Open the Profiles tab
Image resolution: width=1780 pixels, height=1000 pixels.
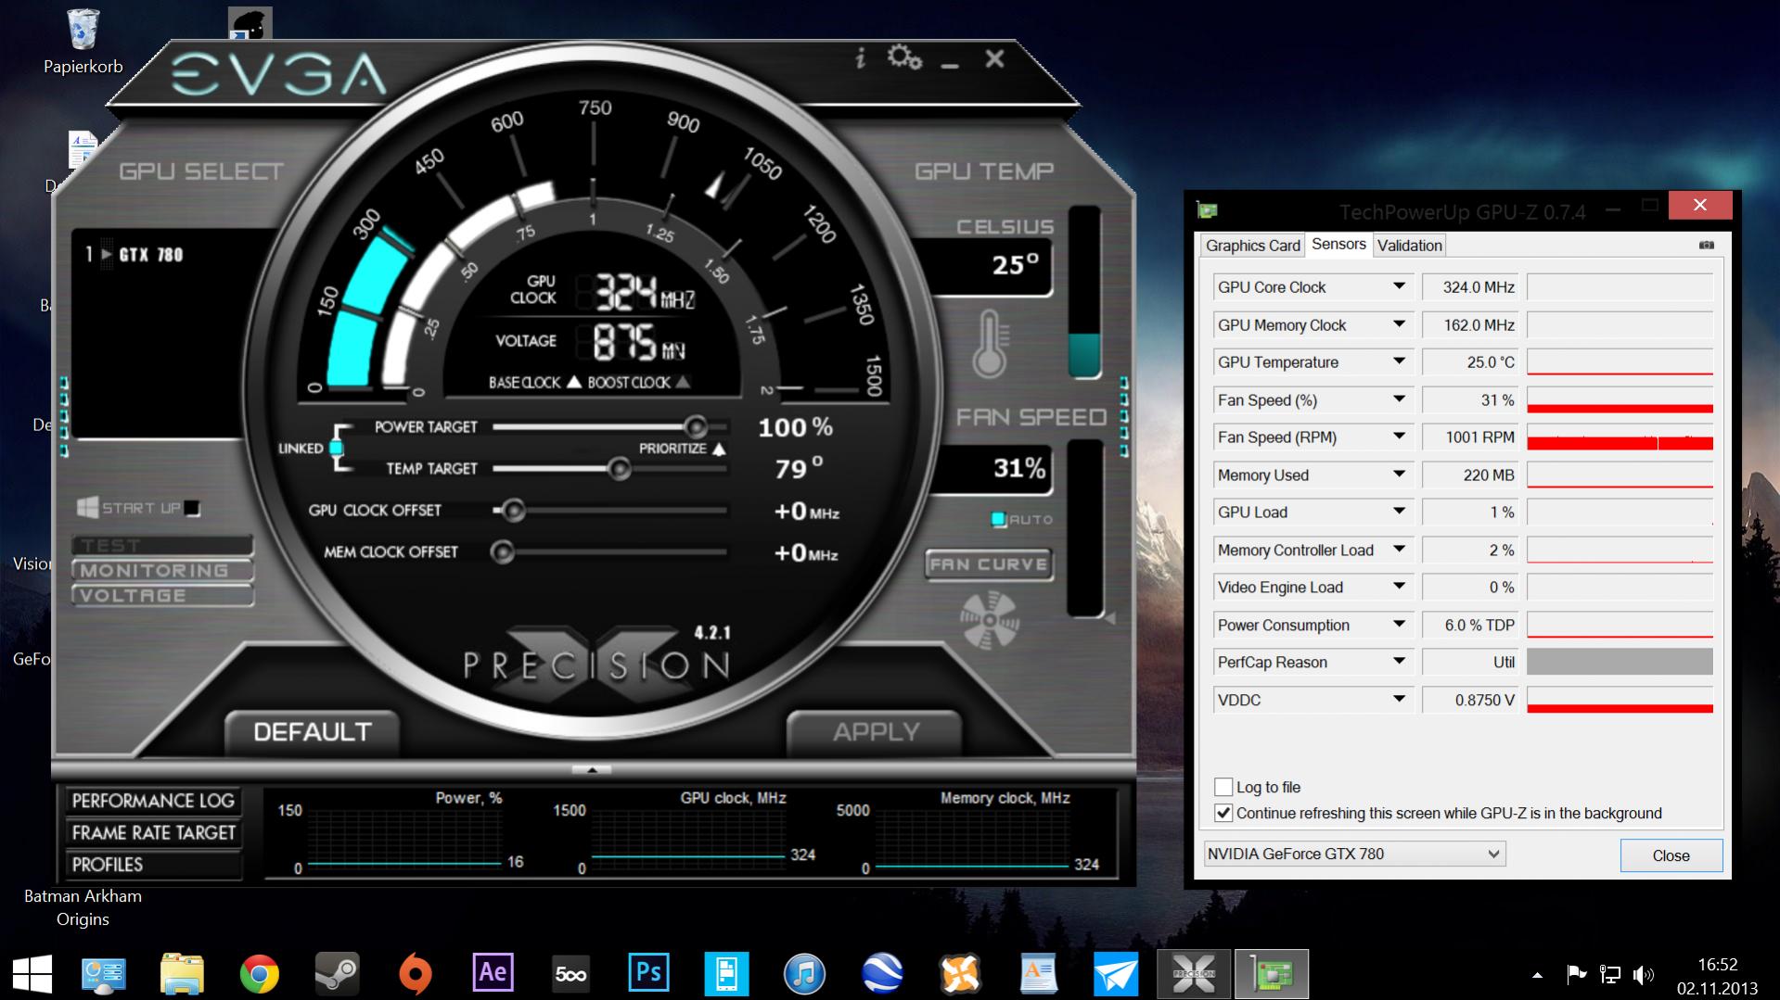pyautogui.click(x=153, y=864)
